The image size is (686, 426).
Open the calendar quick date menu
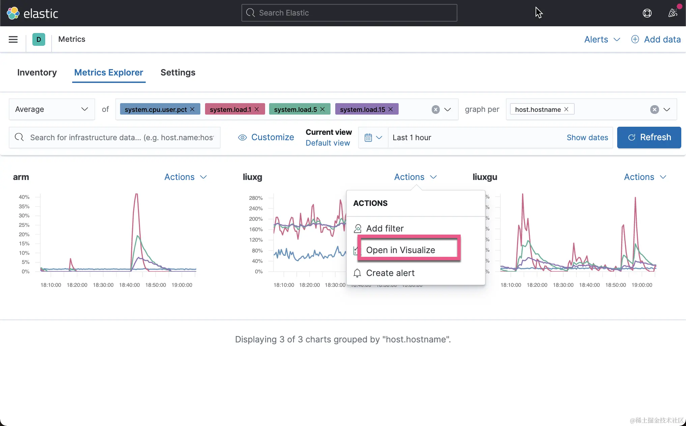tap(373, 138)
